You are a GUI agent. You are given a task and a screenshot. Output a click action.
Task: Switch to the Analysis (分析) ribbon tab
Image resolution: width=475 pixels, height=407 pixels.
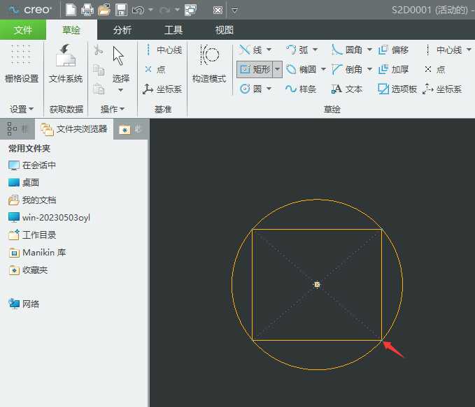point(122,30)
